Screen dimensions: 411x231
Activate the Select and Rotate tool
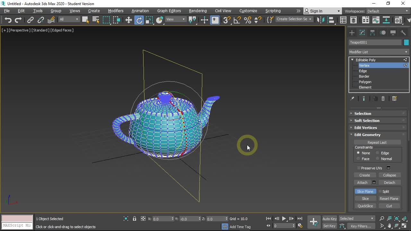pyautogui.click(x=139, y=20)
